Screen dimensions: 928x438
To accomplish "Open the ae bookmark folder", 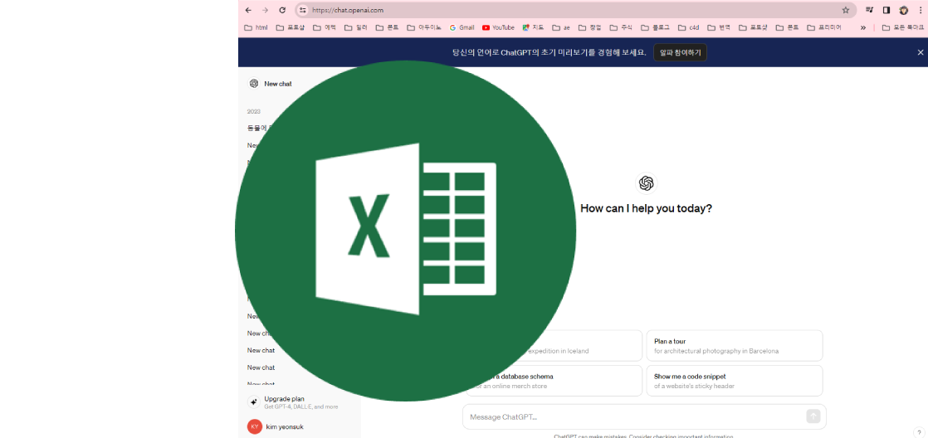I will pos(561,27).
